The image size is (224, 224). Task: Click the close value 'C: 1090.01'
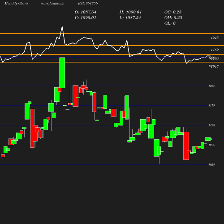coord(86,18)
